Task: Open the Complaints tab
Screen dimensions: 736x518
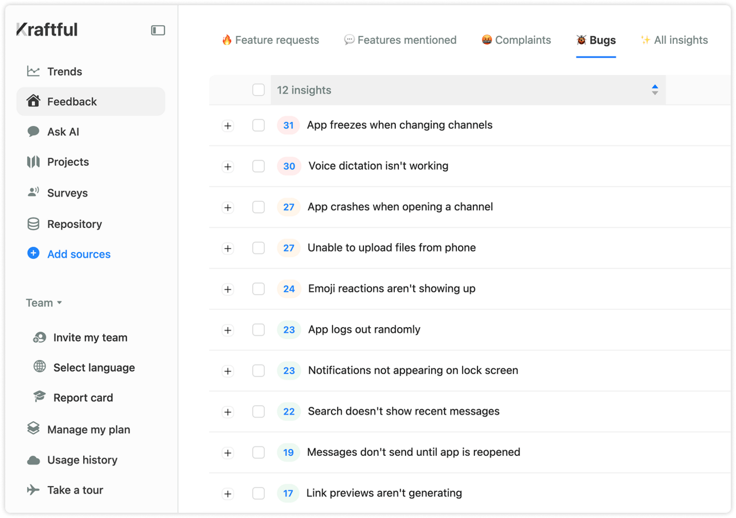Action: pyautogui.click(x=516, y=40)
